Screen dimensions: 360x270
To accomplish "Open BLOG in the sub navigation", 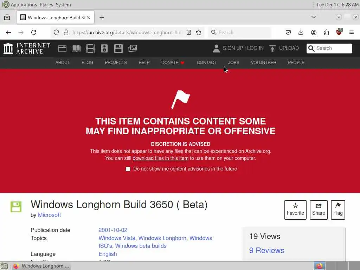I will point(87,63).
